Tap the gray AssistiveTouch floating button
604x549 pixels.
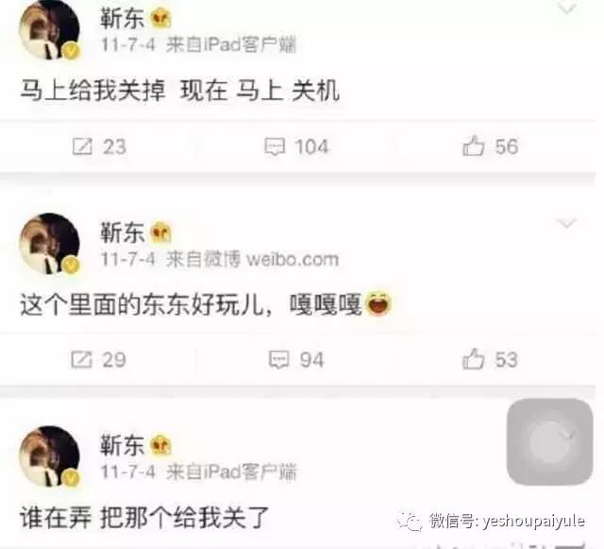coord(549,441)
